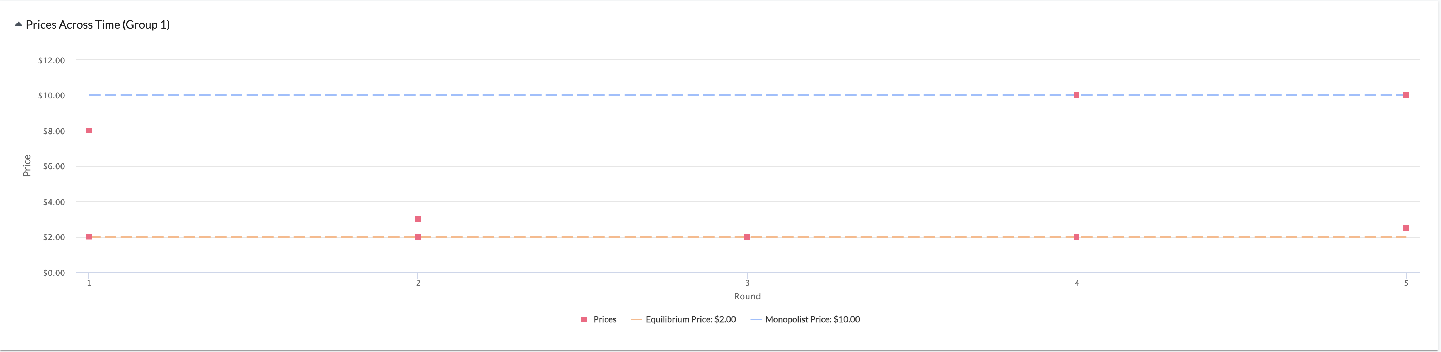Select the $10.00 price point in round 5
The image size is (1441, 352).
click(1406, 95)
